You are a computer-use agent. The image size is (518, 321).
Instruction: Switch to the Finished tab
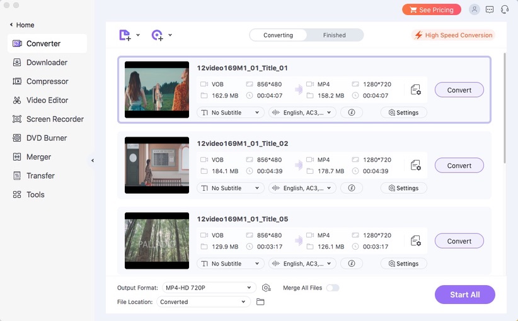tap(334, 35)
